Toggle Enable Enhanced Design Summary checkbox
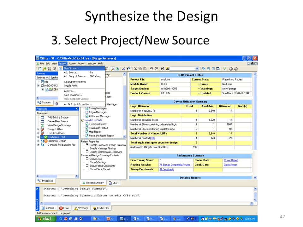This screenshot has height=227, width=303. pyautogui.click(x=87, y=145)
